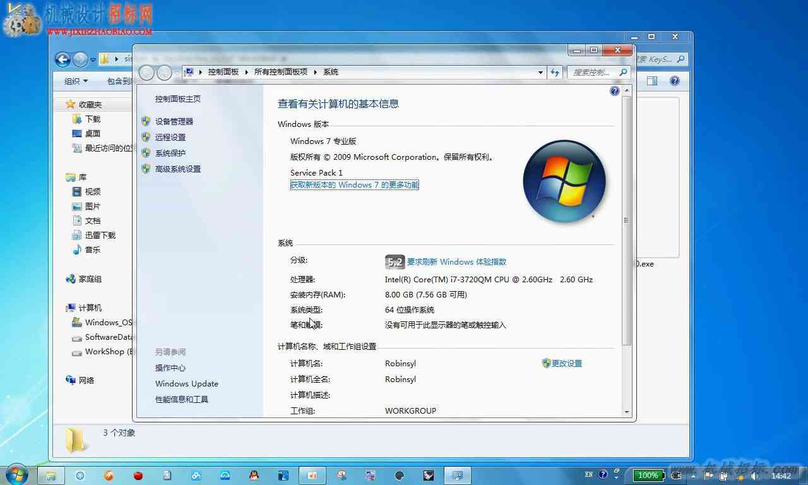Open Action Center (操作中心) link

(x=170, y=368)
